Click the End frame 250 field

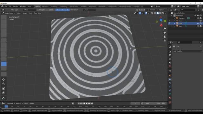[x=161, y=104]
